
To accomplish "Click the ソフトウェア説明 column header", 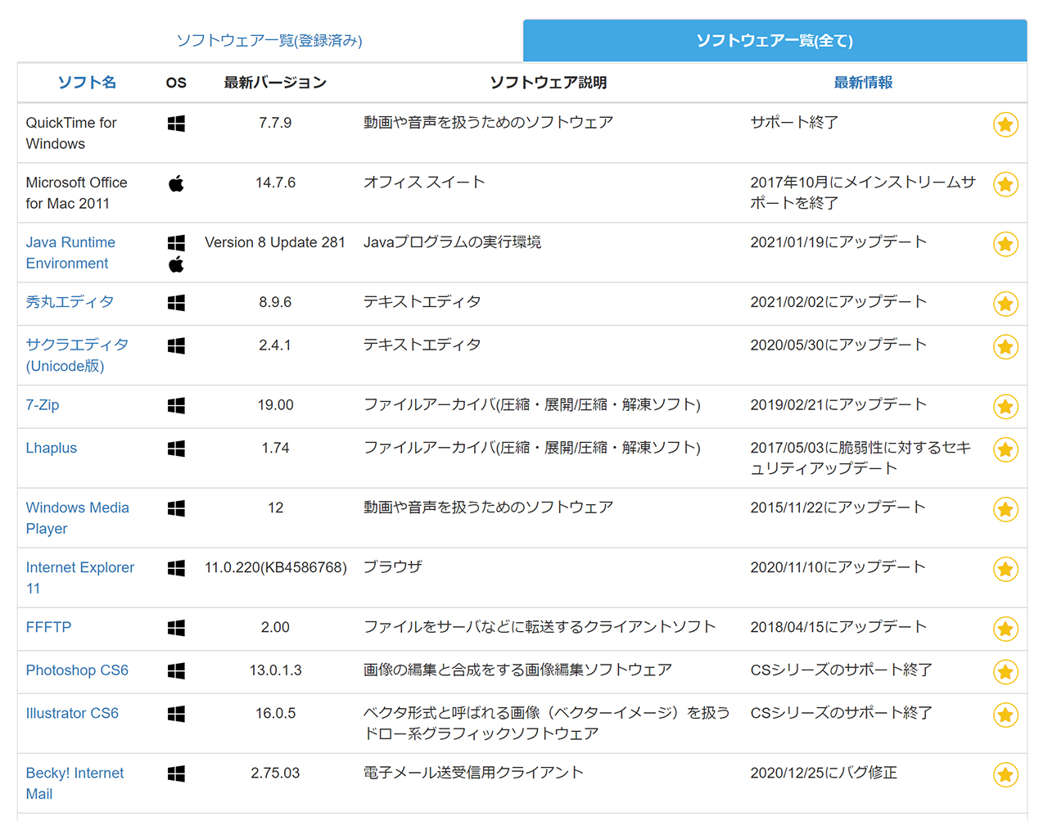I will click(x=549, y=83).
